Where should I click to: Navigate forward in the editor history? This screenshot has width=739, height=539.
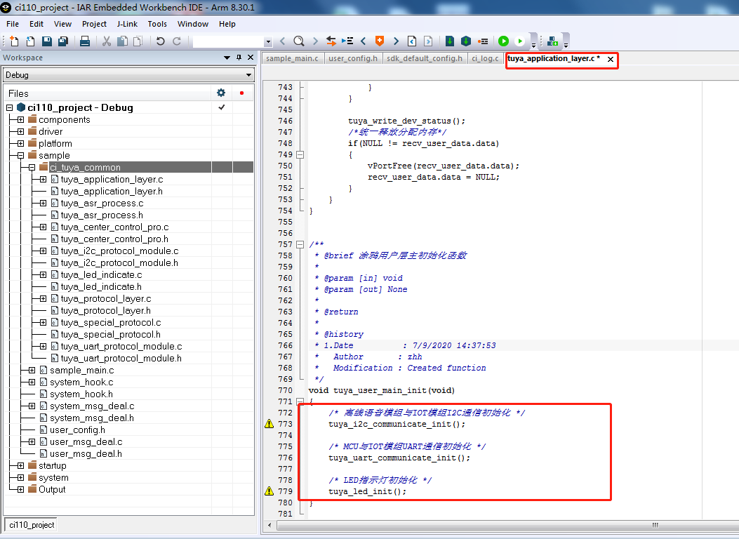coord(428,41)
